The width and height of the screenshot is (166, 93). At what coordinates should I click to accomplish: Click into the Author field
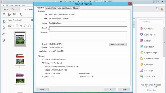pyautogui.click(x=88, y=23)
